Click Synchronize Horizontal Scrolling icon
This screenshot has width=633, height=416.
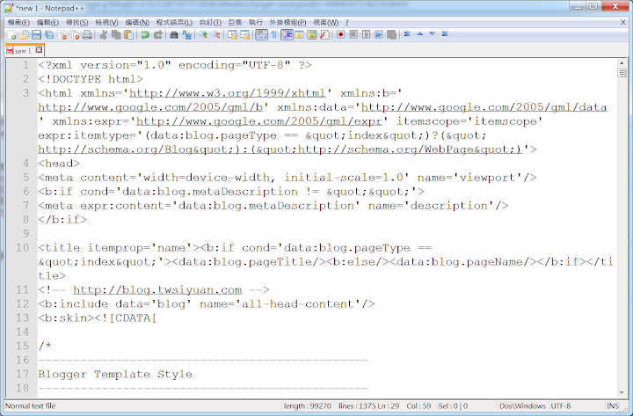pos(244,34)
